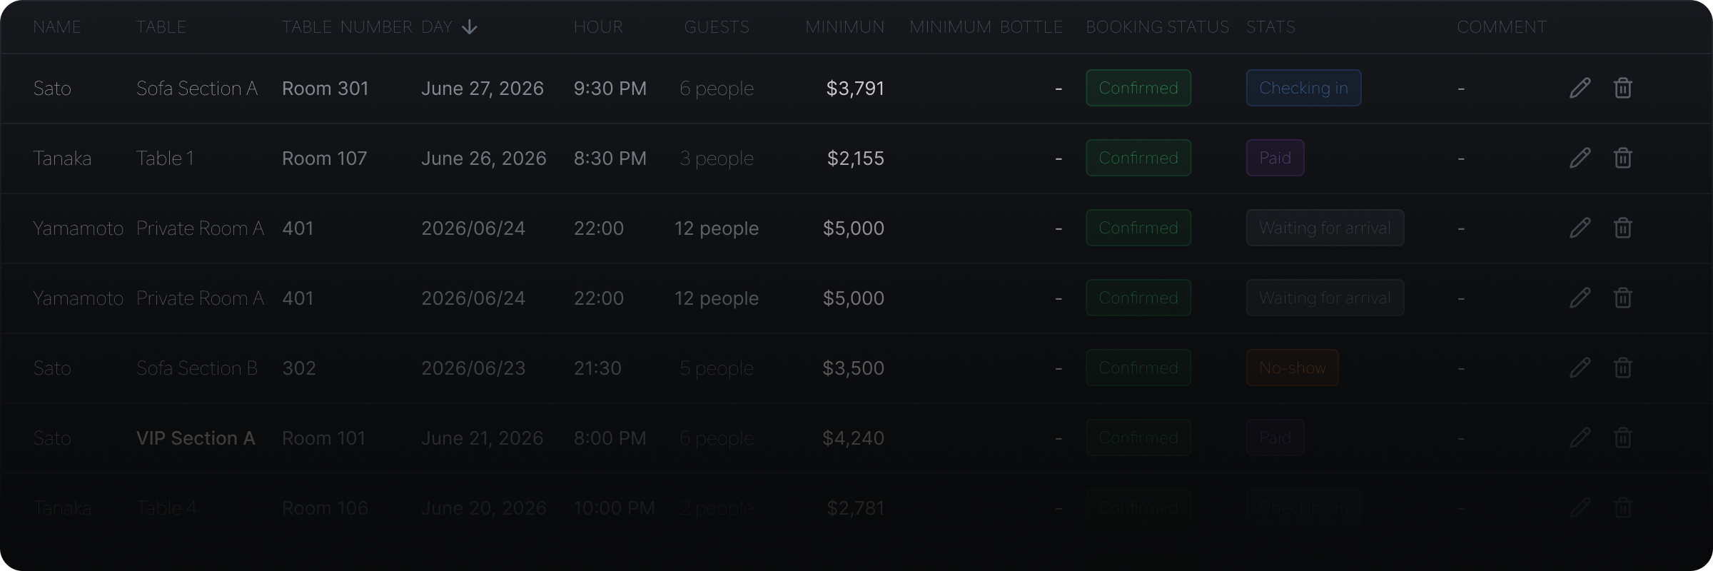Delete Tanaka's Table 4 reservation

pyautogui.click(x=1622, y=507)
